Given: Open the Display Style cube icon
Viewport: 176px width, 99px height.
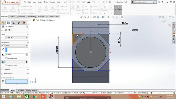Looking at the screenshot, I should pos(103,17).
